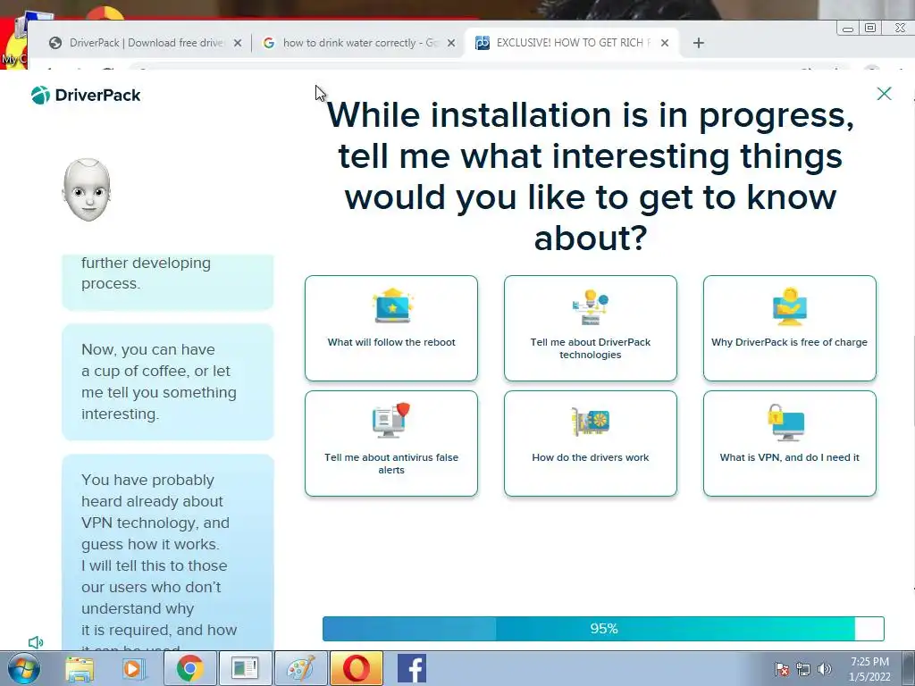Click the Google favicon on the second tab

pyautogui.click(x=268, y=43)
